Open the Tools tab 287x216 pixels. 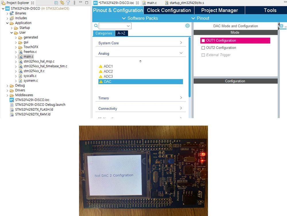tap(270, 10)
